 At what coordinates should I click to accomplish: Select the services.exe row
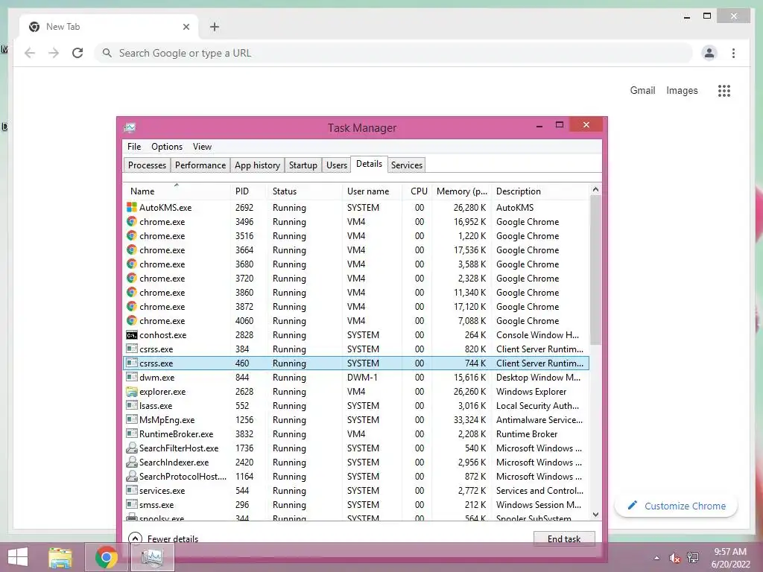click(356, 490)
